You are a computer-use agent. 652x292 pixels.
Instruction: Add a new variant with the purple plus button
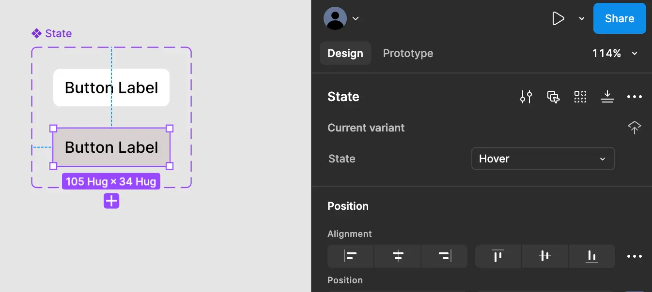[x=111, y=201]
